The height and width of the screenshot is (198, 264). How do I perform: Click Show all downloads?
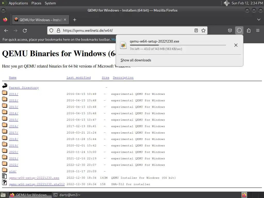click(x=136, y=60)
